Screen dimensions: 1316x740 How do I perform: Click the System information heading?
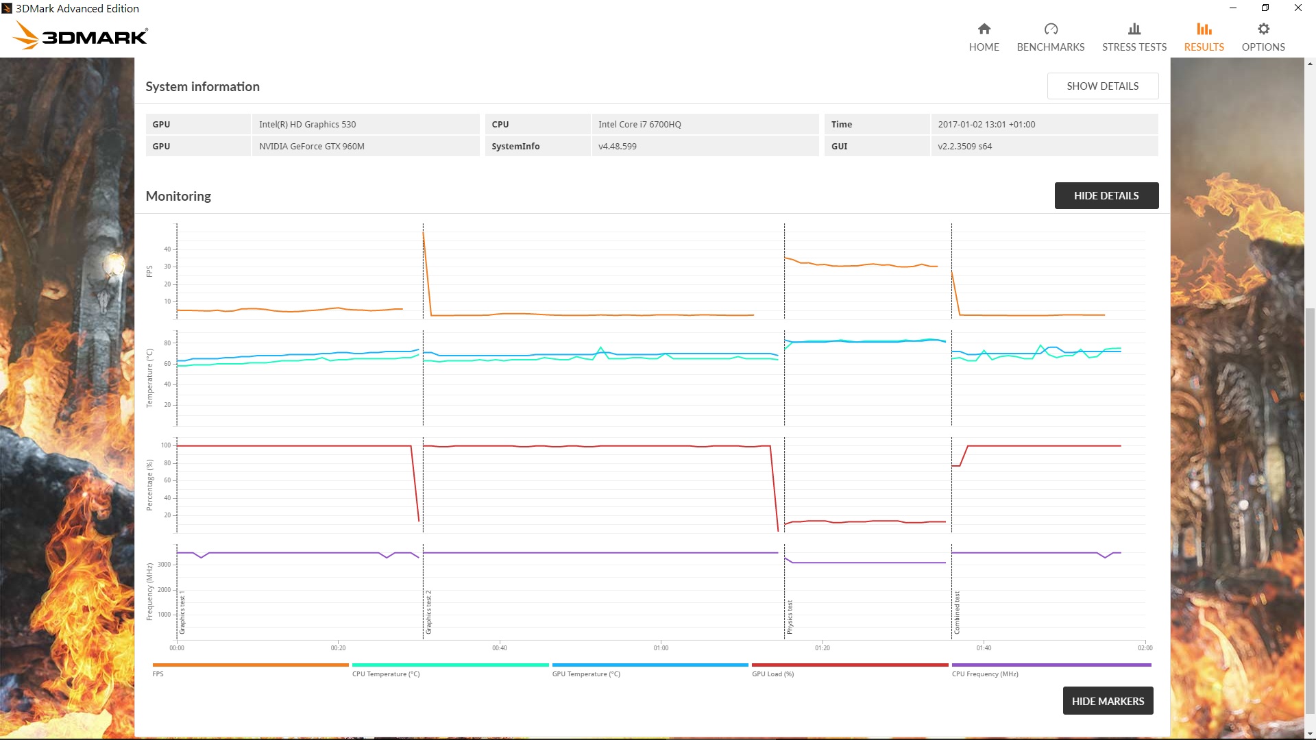203,87
